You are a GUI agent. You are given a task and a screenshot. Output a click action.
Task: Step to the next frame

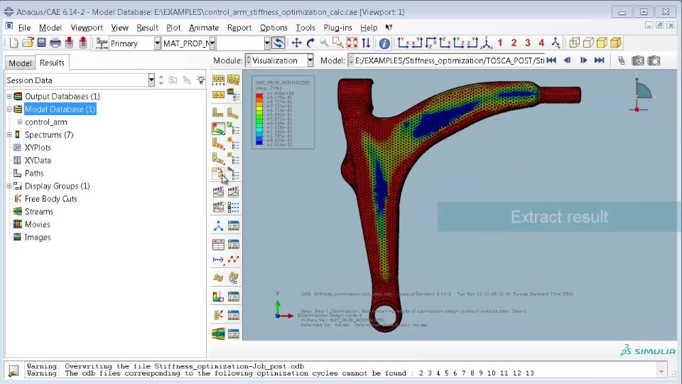[583, 60]
